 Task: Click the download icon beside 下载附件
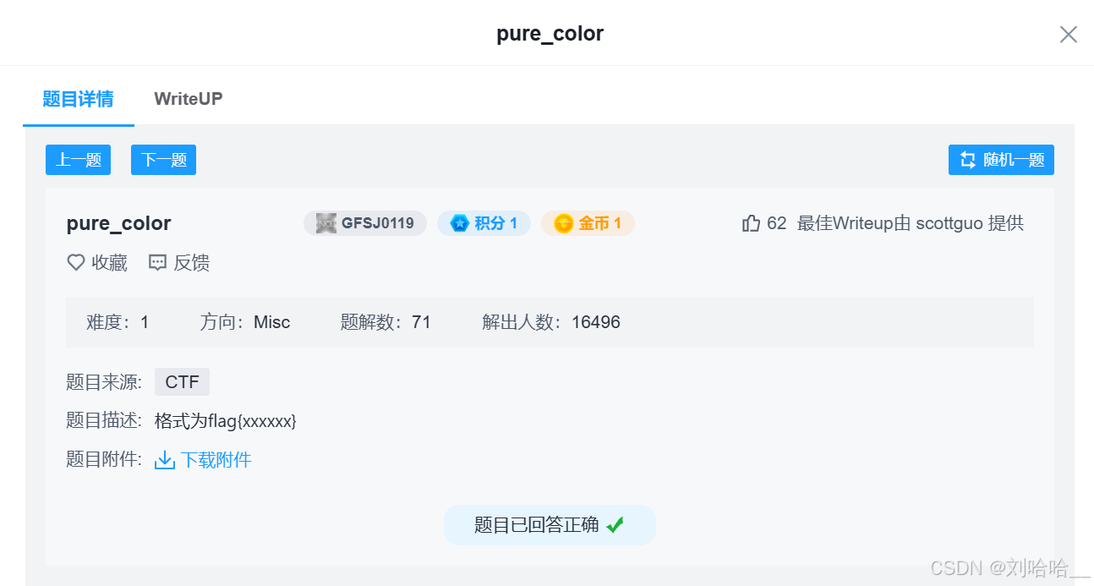click(x=163, y=459)
